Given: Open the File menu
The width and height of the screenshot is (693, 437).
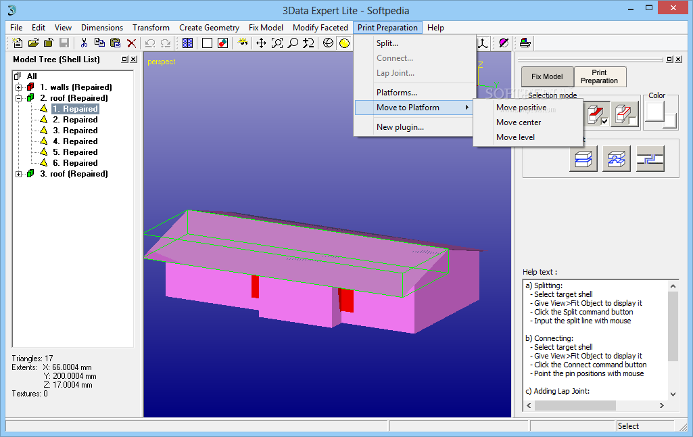Looking at the screenshot, I should coord(16,28).
